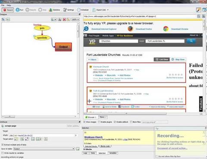Open the Scheduler
Viewport: 207px width, 159px height.
click(x=83, y=10)
